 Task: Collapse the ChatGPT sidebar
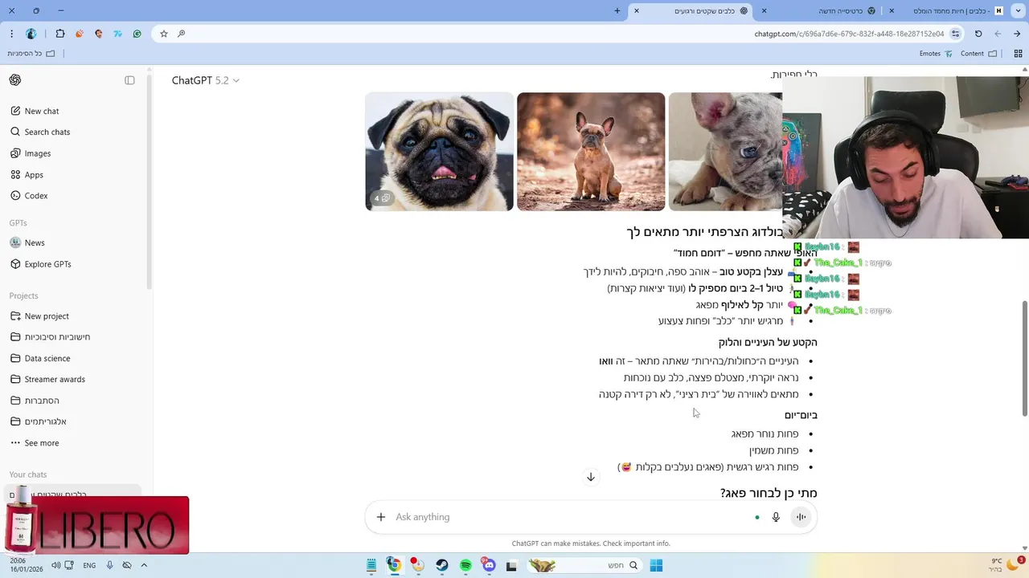coord(129,80)
